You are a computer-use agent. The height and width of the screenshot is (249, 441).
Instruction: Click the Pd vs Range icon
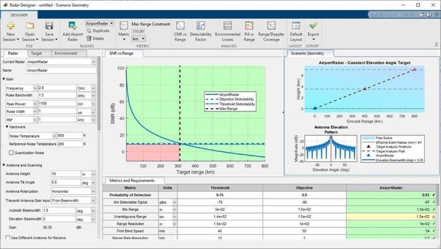click(x=249, y=30)
